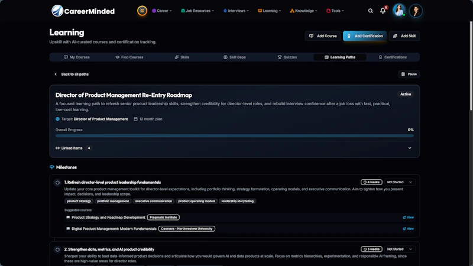Click the 12 month plan calendar icon
473x266 pixels.
(x=135, y=119)
